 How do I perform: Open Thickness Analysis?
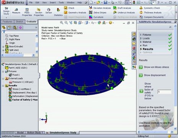(150, 13)
